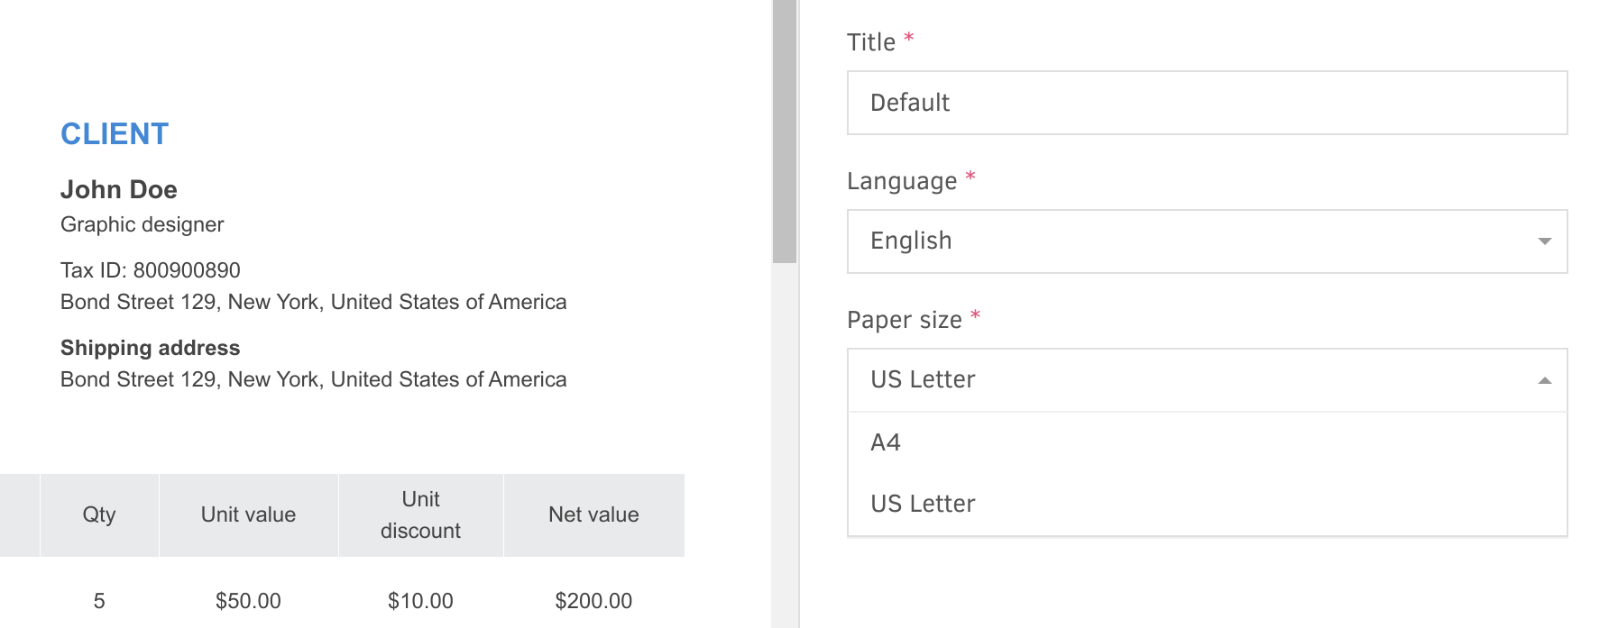
Task: Click the Net value column header
Action: coord(593,514)
